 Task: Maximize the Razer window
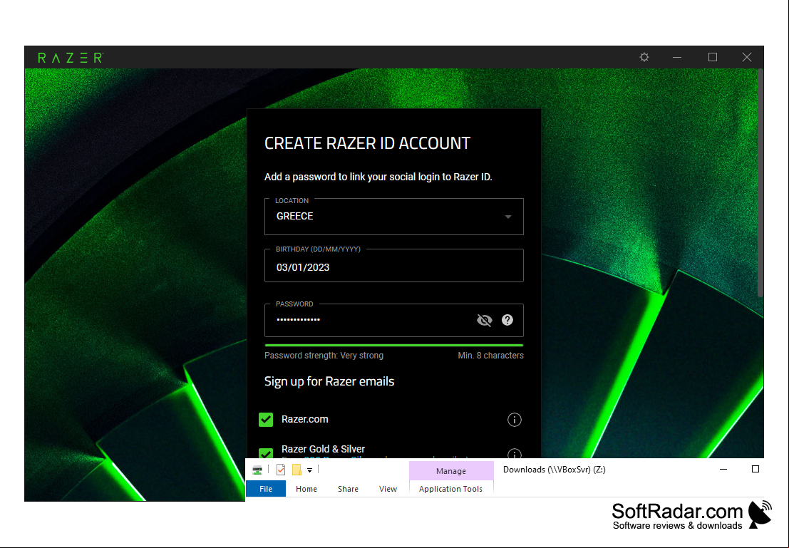(713, 58)
